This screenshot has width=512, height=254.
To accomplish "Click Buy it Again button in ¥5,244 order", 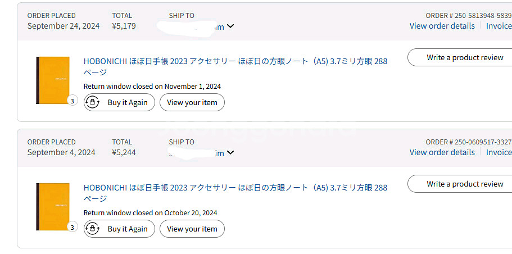I will pyautogui.click(x=119, y=229).
